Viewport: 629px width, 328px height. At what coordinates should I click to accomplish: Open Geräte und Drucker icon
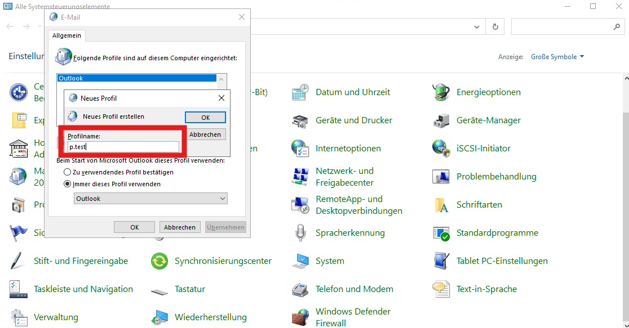300,120
